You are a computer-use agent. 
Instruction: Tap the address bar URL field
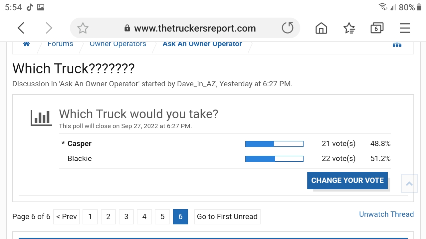[195, 28]
